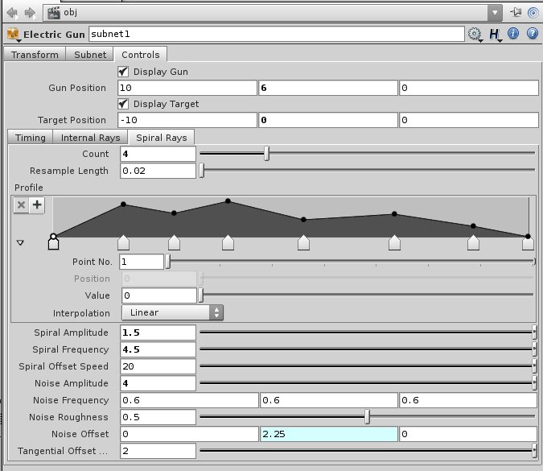Screen dimensions: 543x471
Task: Select the last ramp point marker
Action: [528, 243]
